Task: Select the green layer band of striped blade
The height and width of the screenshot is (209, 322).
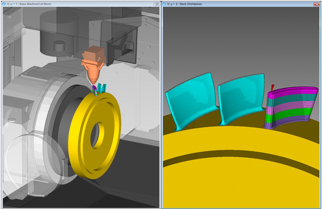Action: coord(289,112)
